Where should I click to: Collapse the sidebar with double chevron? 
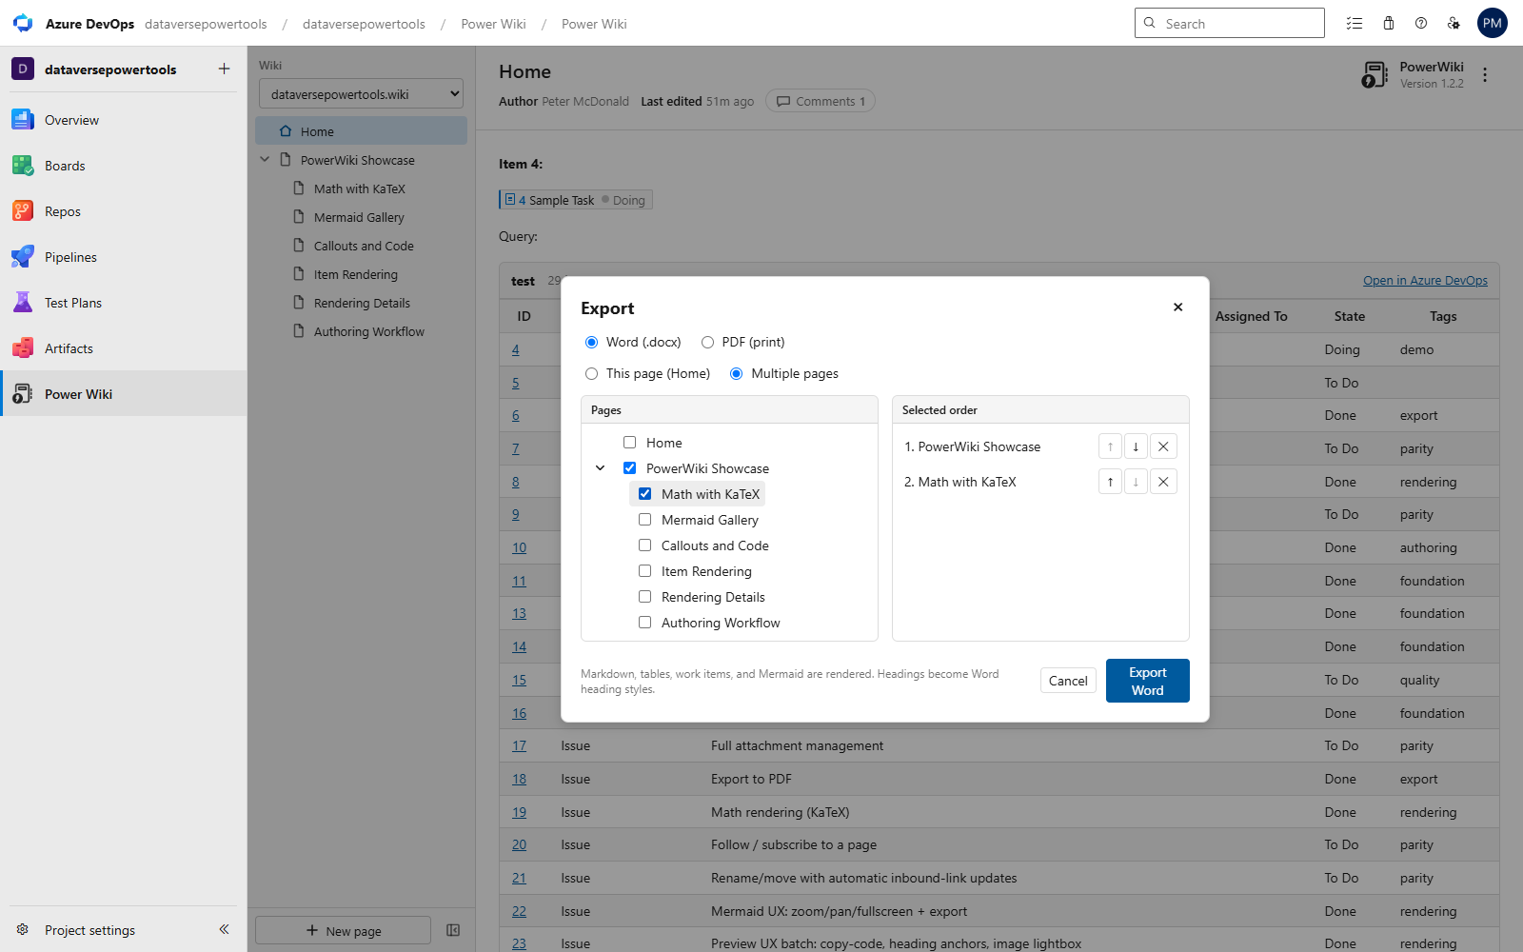pyautogui.click(x=224, y=929)
